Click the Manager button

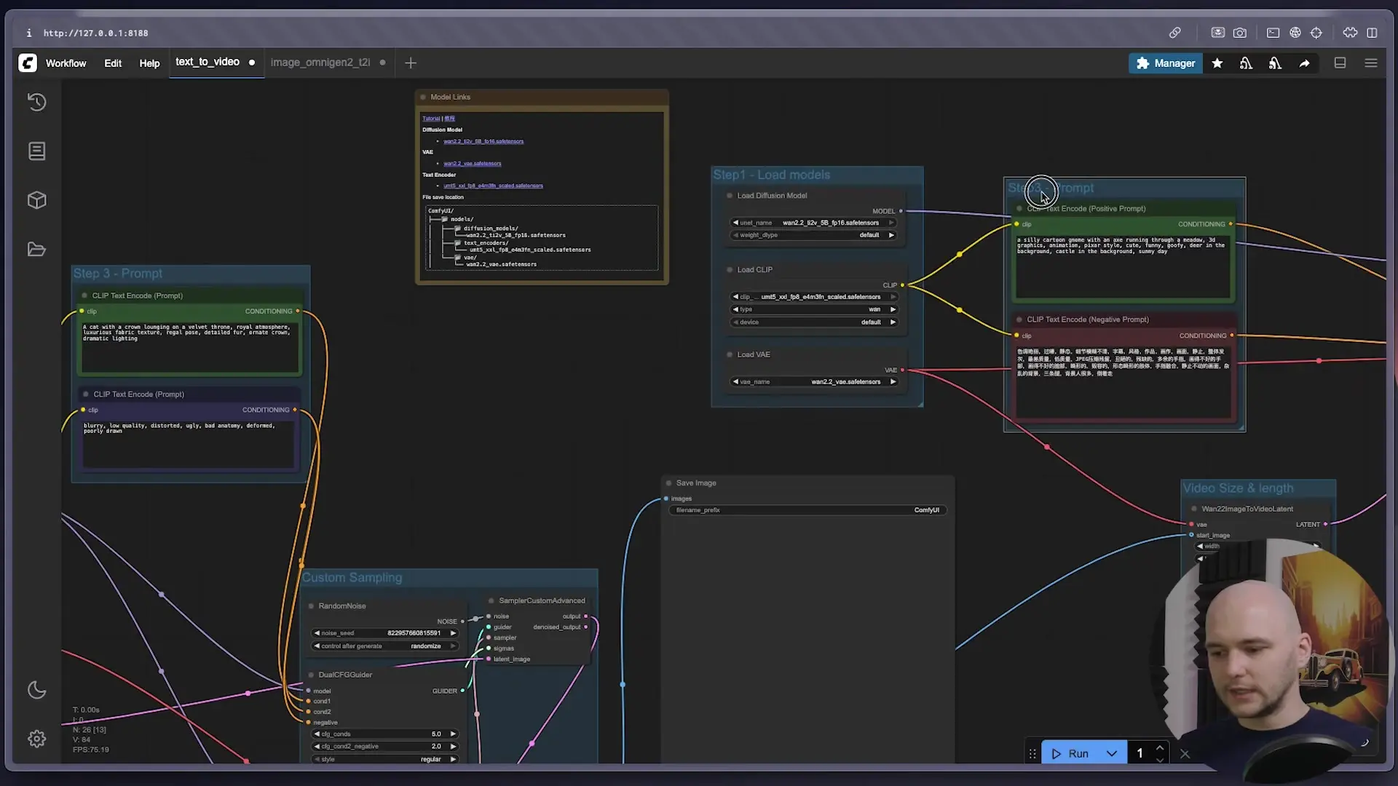[x=1166, y=63]
